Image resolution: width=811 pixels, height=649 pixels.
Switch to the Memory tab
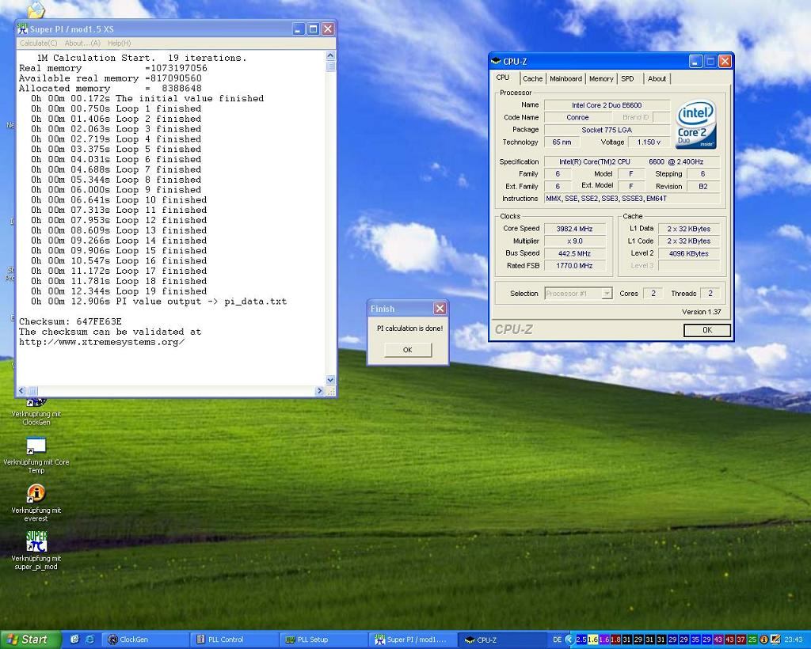pyautogui.click(x=601, y=78)
